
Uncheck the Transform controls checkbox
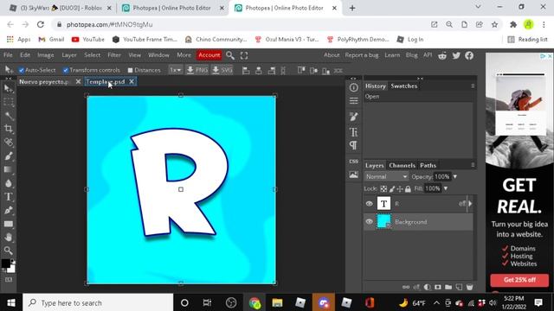[66, 70]
